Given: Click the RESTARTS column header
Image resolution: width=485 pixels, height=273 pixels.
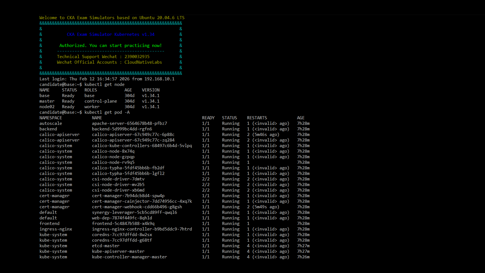Looking at the screenshot, I should (257, 118).
